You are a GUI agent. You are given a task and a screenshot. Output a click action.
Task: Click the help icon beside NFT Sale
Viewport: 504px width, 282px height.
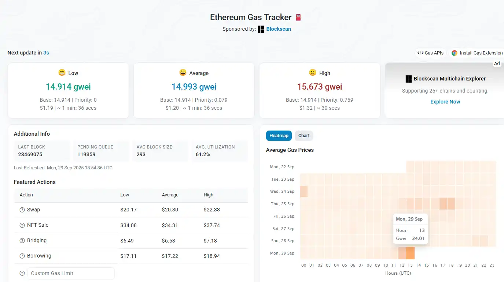tap(22, 225)
